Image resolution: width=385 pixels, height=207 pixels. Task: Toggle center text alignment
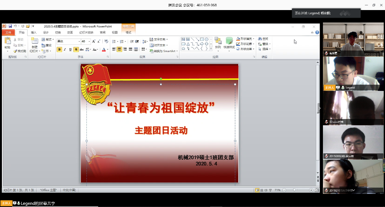click(x=120, y=49)
